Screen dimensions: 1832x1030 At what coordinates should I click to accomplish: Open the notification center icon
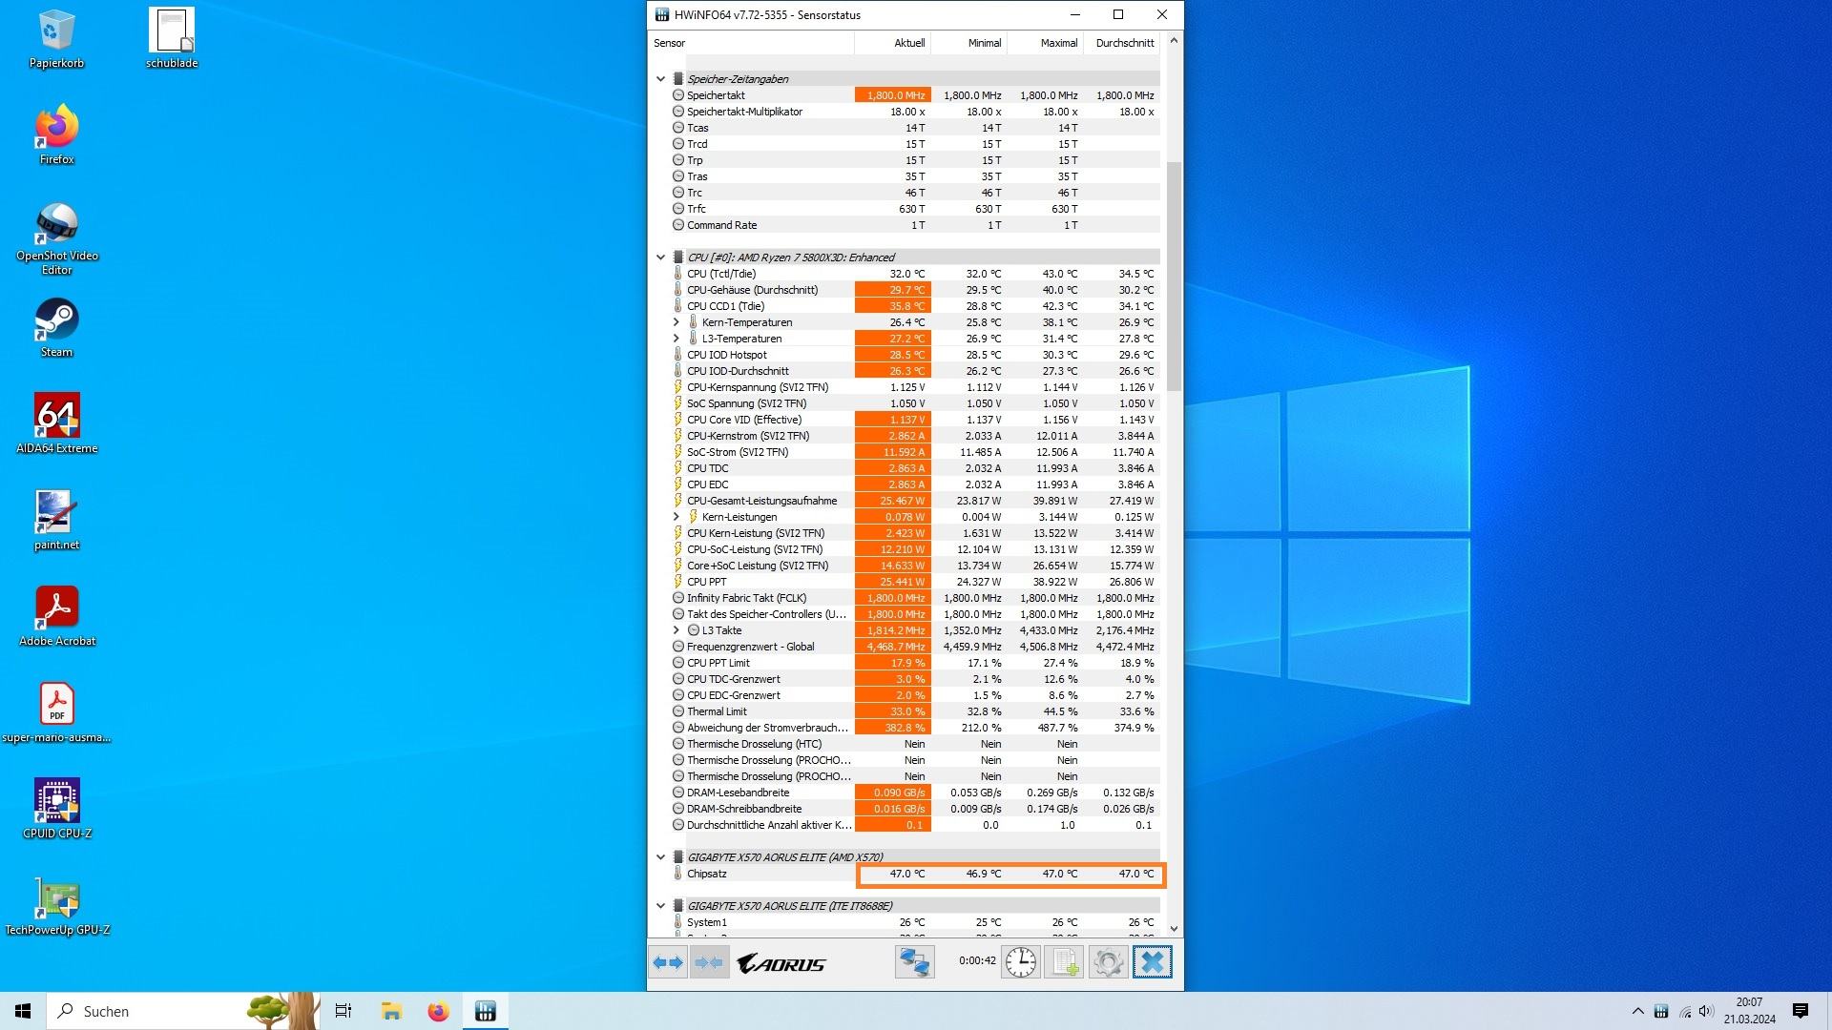1801,1011
